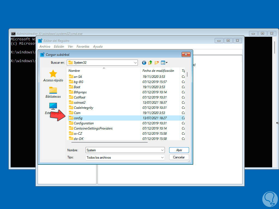Open Este equipo in the sidebar
The width and height of the screenshot is (279, 209).
coord(53,109)
